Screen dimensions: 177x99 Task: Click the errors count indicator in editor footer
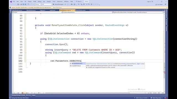[x=23, y=93]
